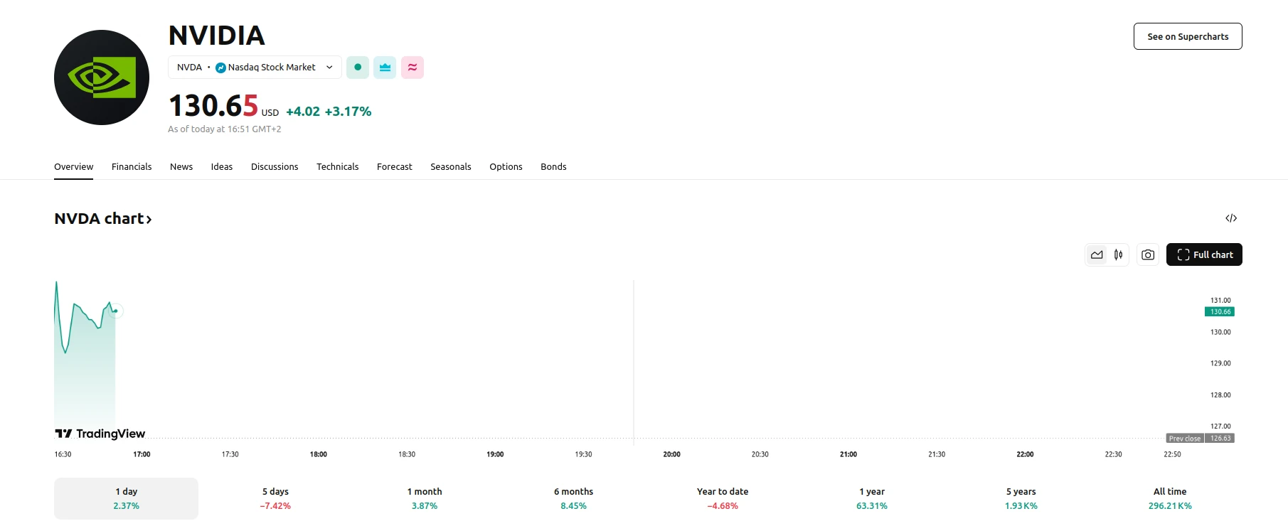
Task: Switch to area chart style
Action: point(1097,254)
